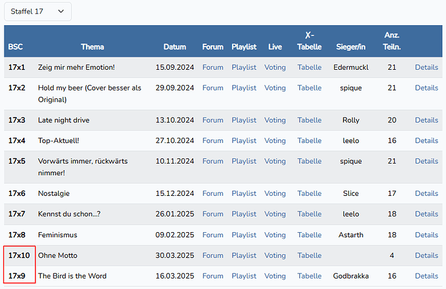Open Tabelle link in 17x5 row
Image resolution: width=446 pixels, height=289 pixels.
(x=310, y=161)
